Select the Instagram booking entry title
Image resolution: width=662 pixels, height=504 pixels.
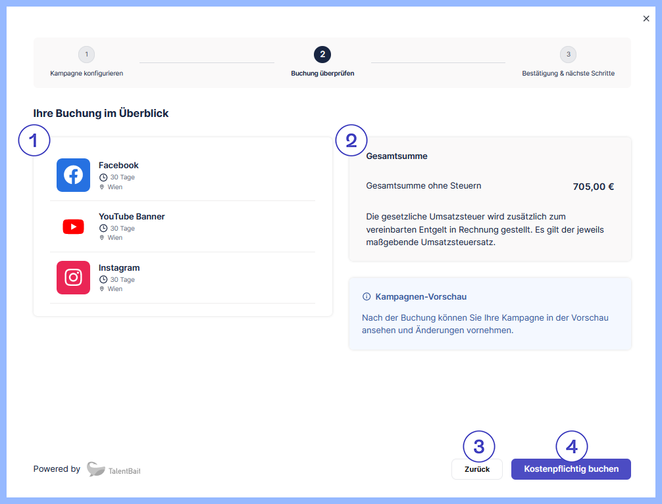click(119, 268)
